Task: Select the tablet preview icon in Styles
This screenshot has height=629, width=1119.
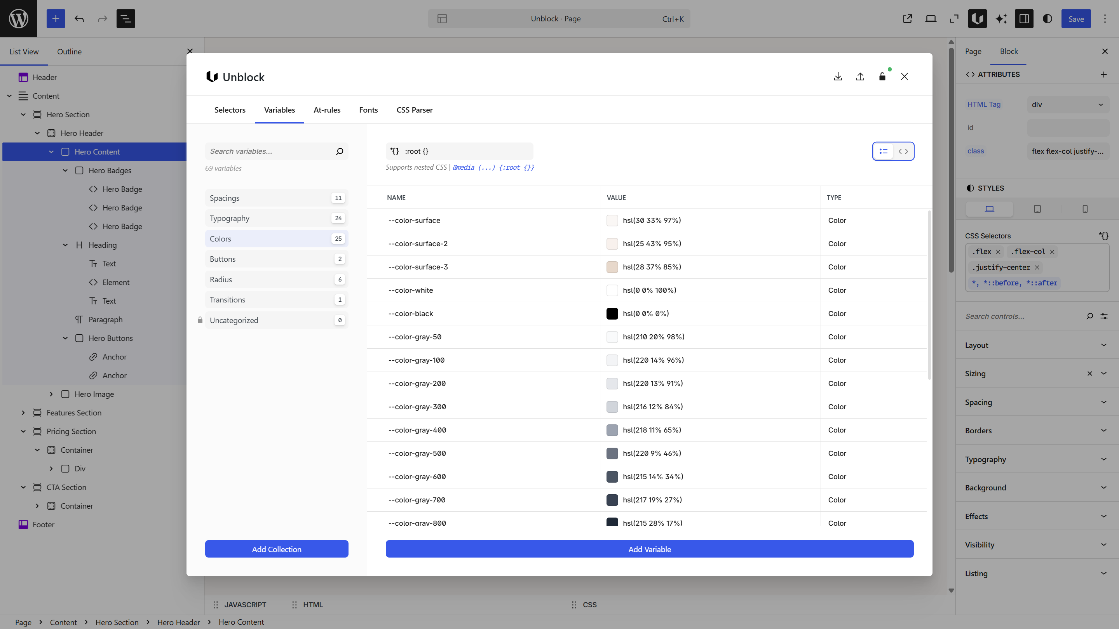Action: point(1037,209)
